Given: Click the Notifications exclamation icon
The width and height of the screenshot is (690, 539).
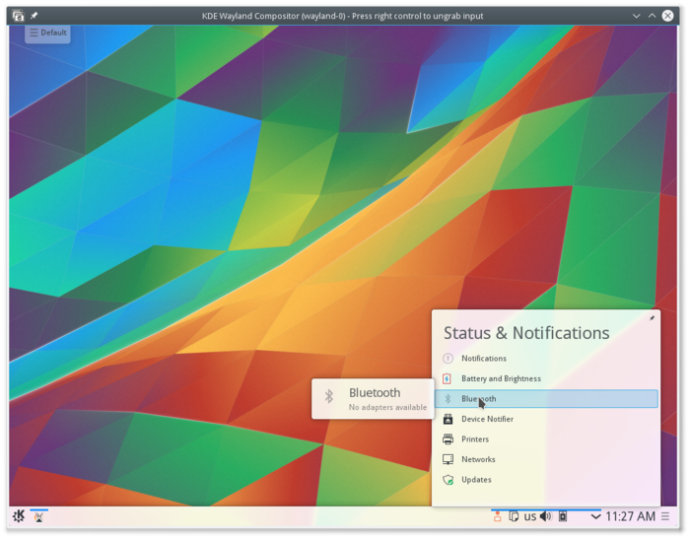Looking at the screenshot, I should [x=448, y=358].
